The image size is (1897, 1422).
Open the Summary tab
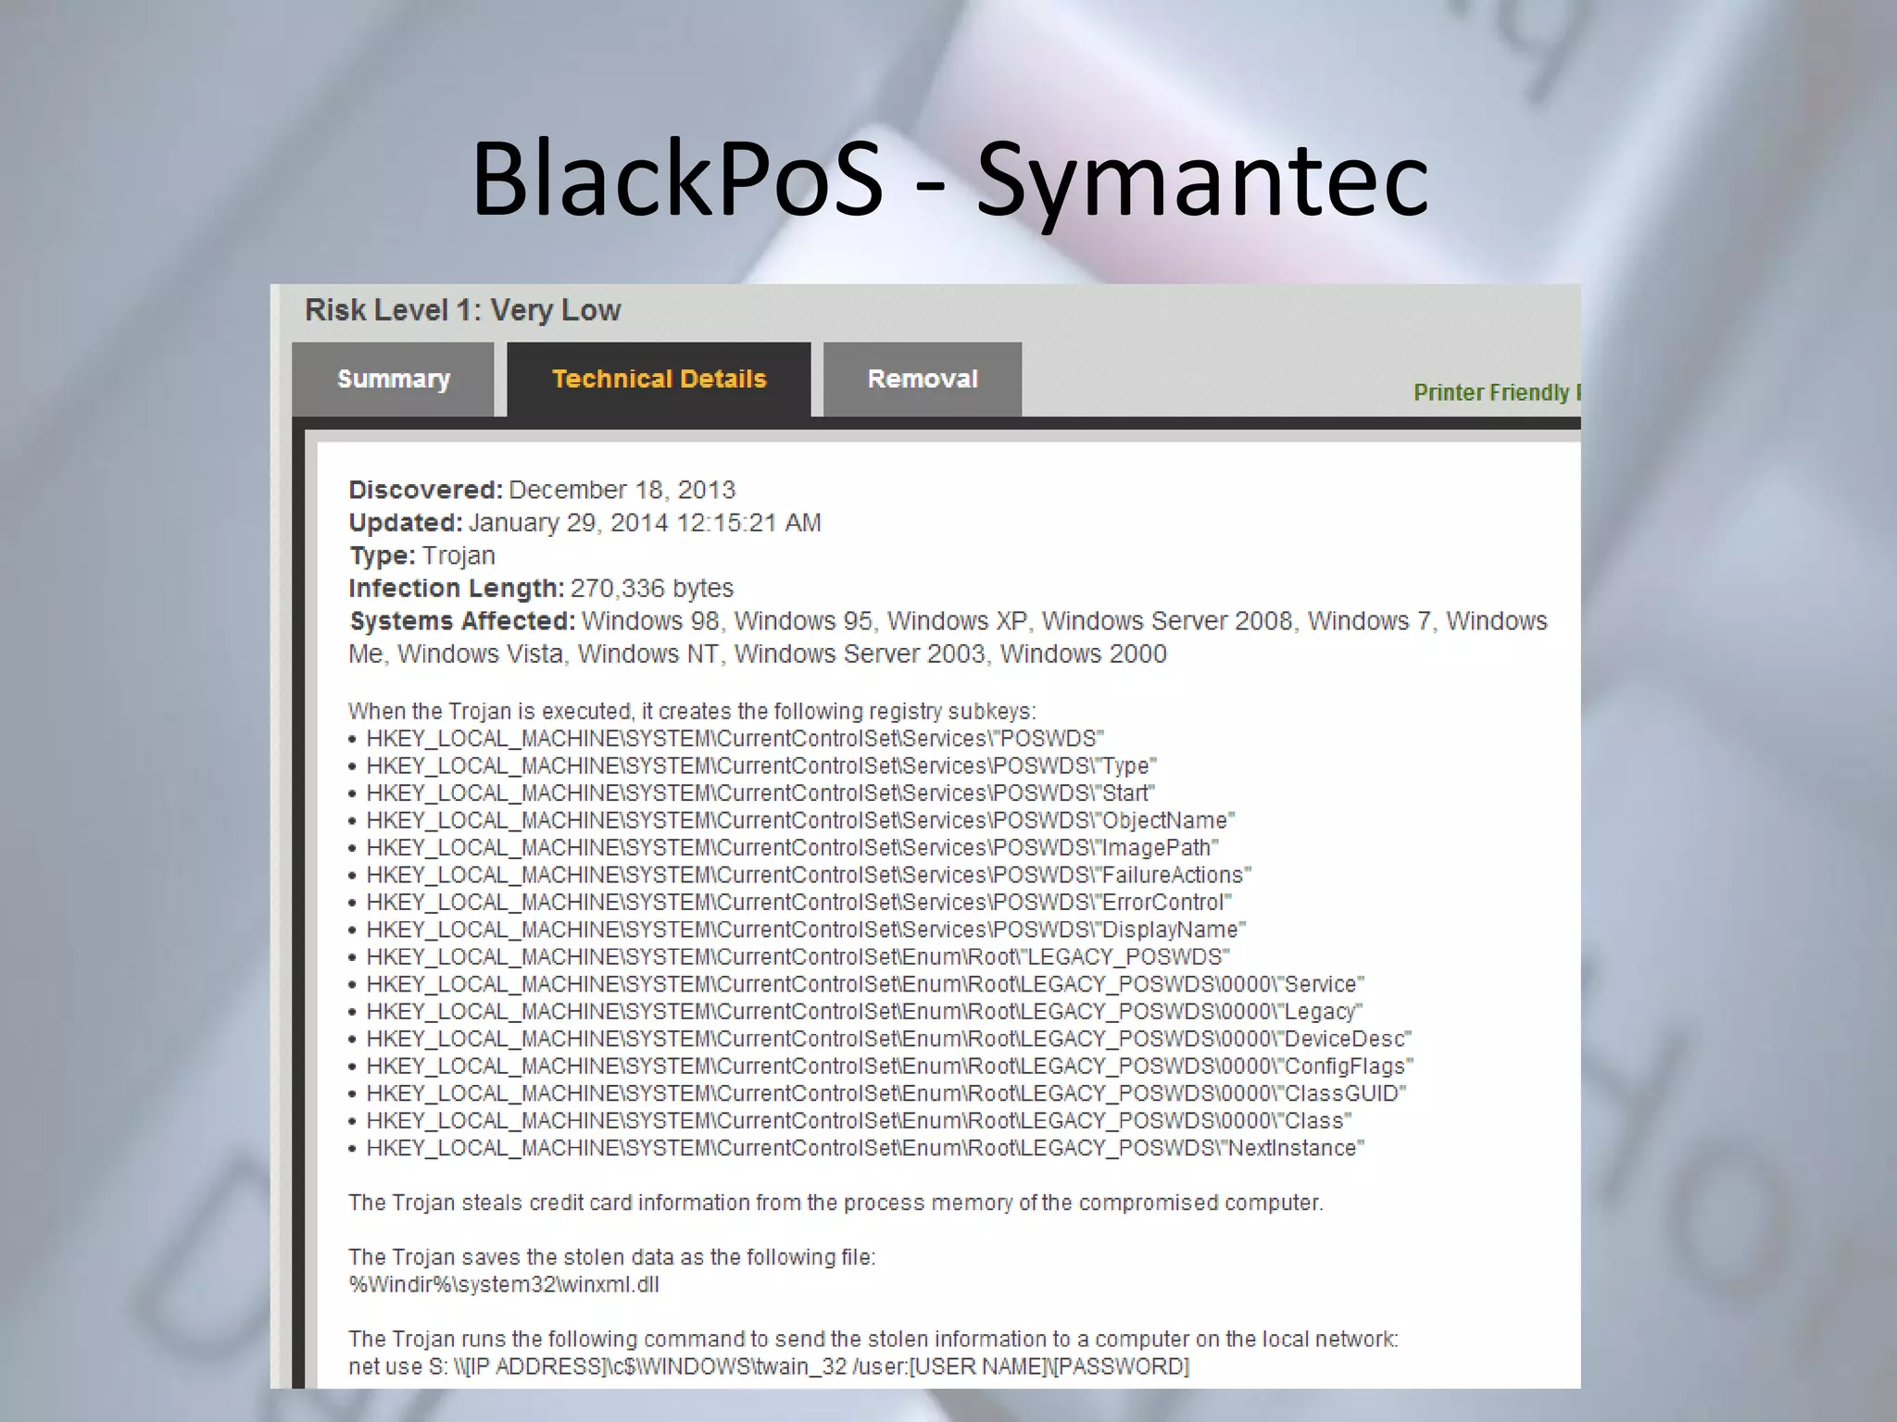393,380
